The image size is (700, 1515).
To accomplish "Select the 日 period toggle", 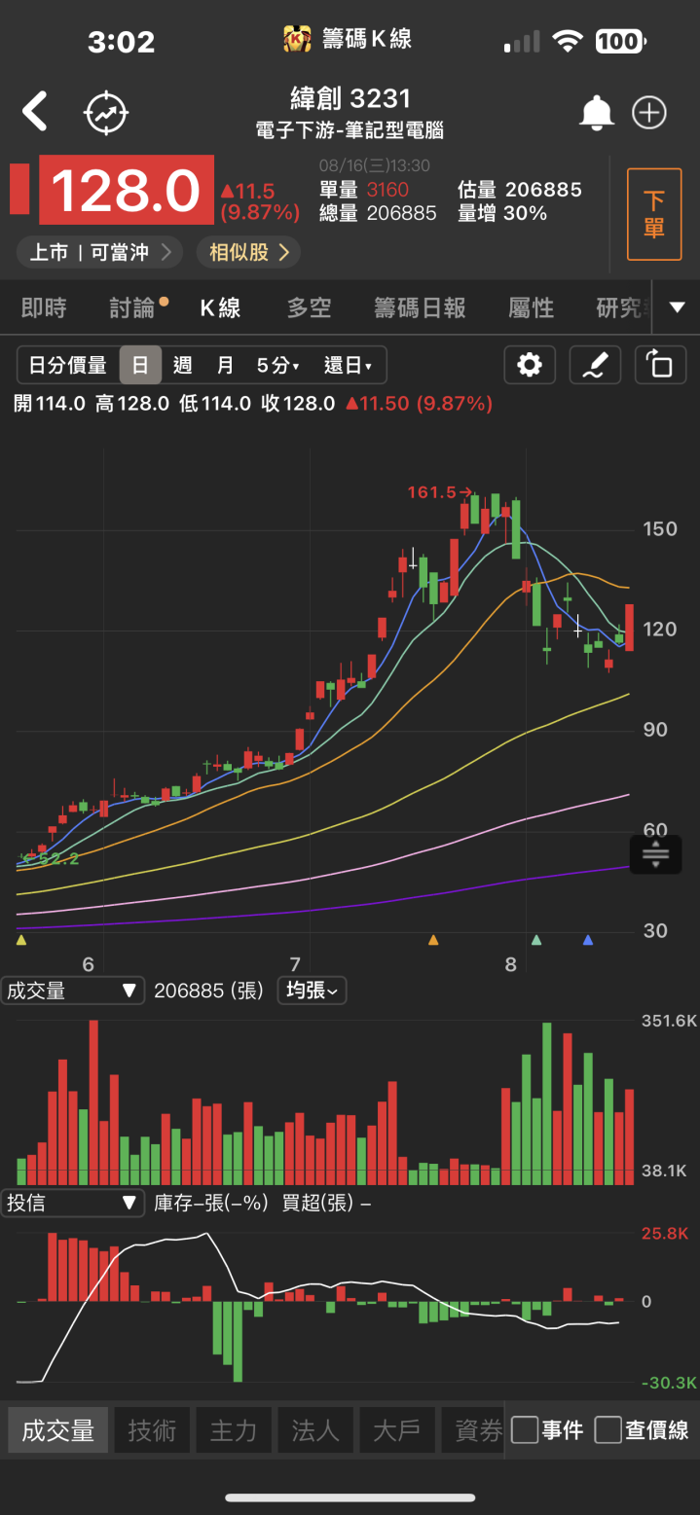I will [140, 365].
